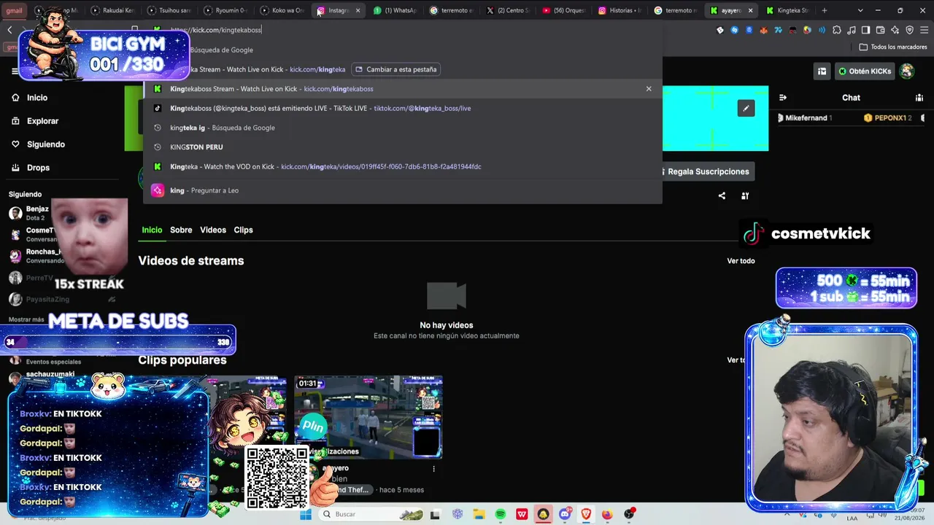Open the user profile avatar menu
The image size is (934, 525).
pos(907,71)
